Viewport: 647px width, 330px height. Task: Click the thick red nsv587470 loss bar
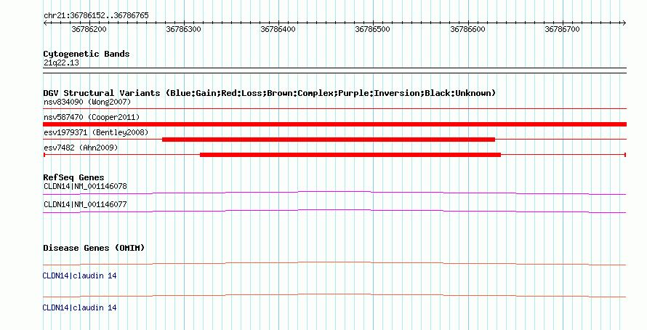pyautogui.click(x=334, y=124)
